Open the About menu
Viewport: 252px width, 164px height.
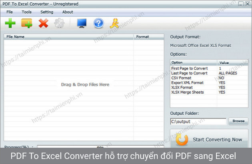point(68,12)
